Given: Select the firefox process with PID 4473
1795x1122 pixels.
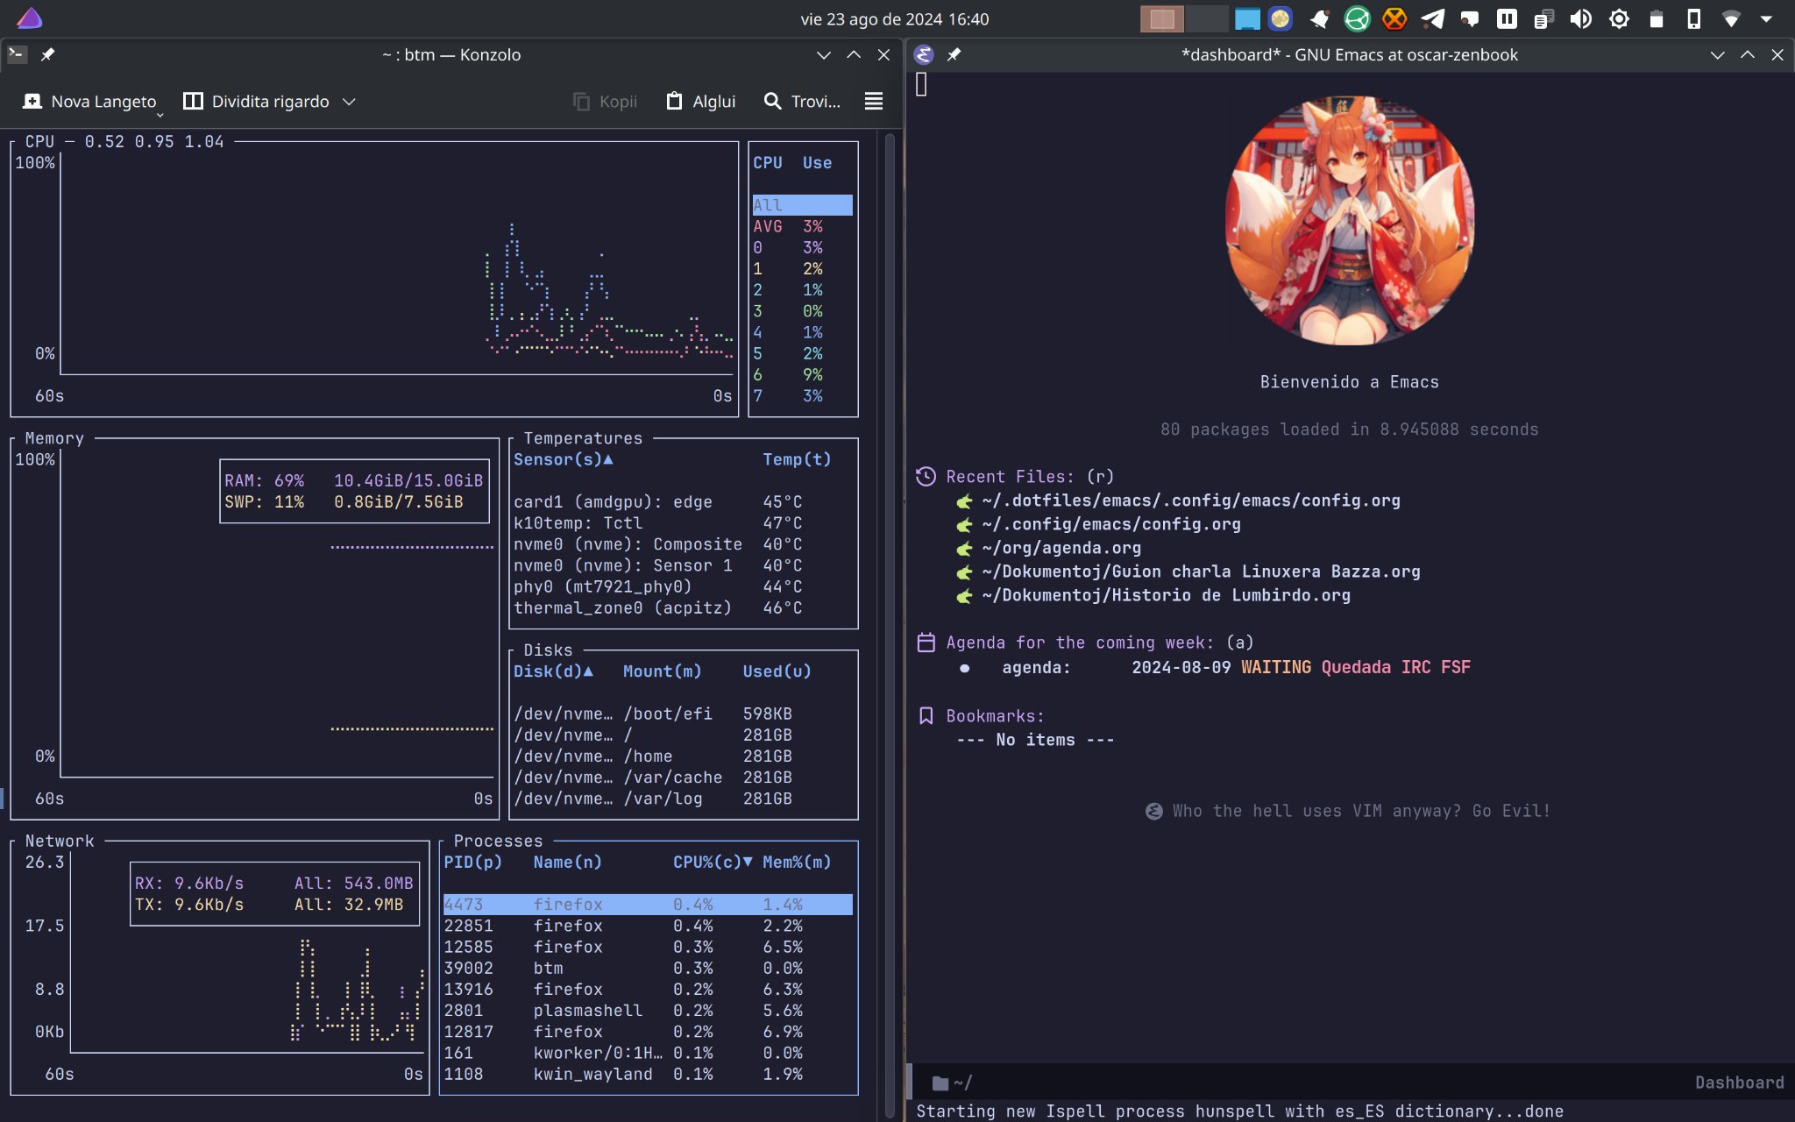Looking at the screenshot, I should pyautogui.click(x=648, y=905).
